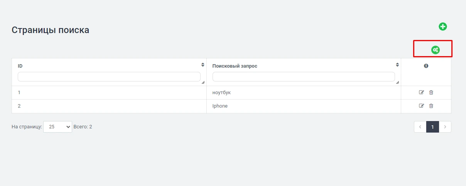Click the ноутбук cell
466x186 pixels.
(221, 92)
